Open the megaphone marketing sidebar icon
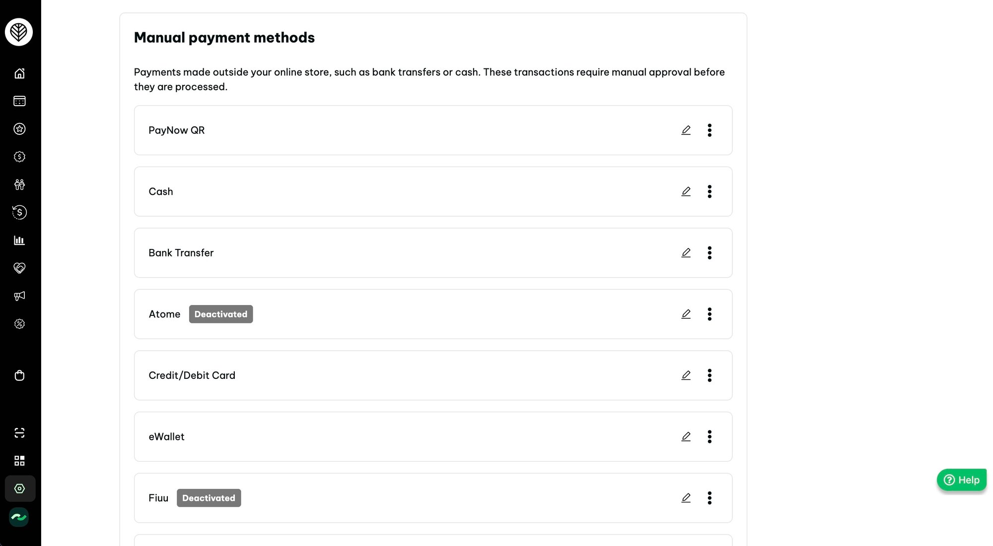993x546 pixels. pos(19,296)
